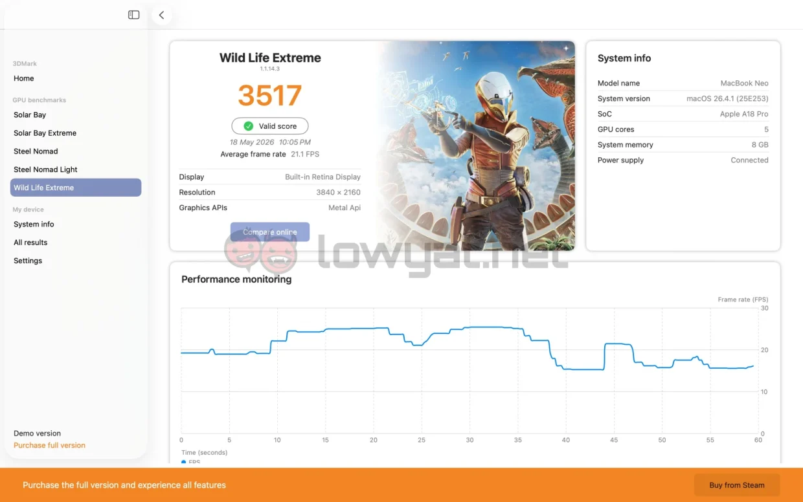Click the 3517 score value
Screen dimensions: 803x502
tap(270, 96)
